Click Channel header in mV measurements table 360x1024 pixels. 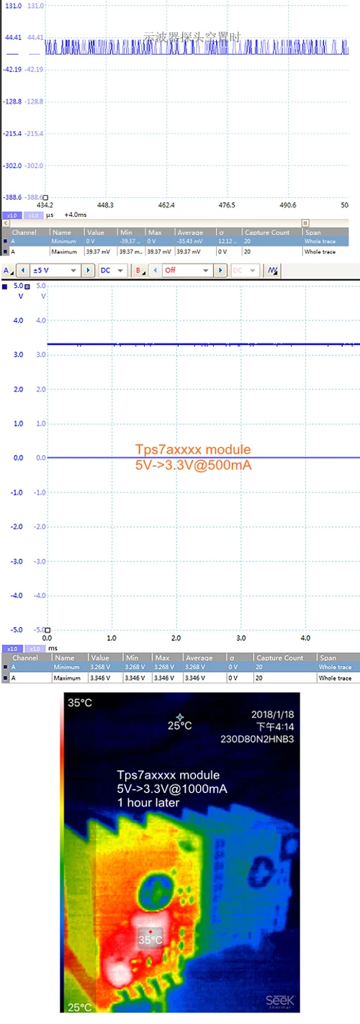click(24, 233)
